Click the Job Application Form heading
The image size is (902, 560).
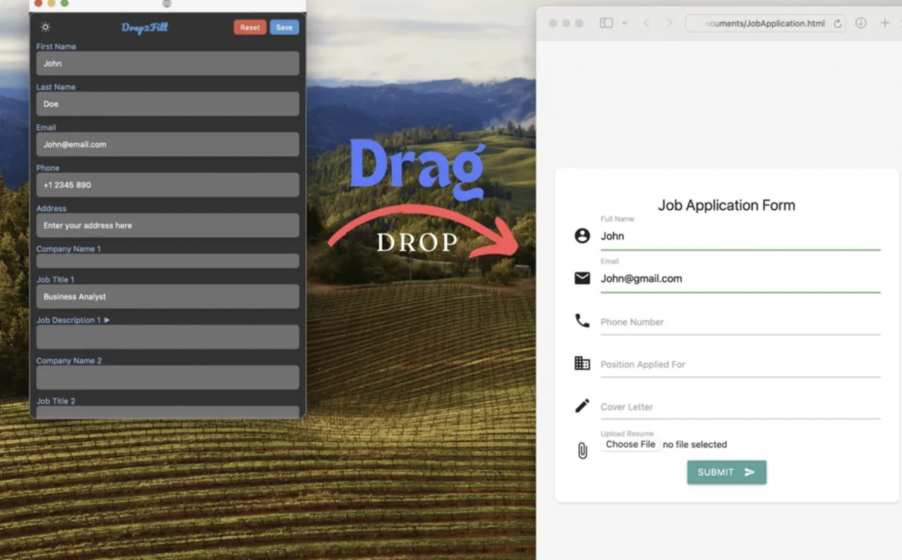click(727, 205)
